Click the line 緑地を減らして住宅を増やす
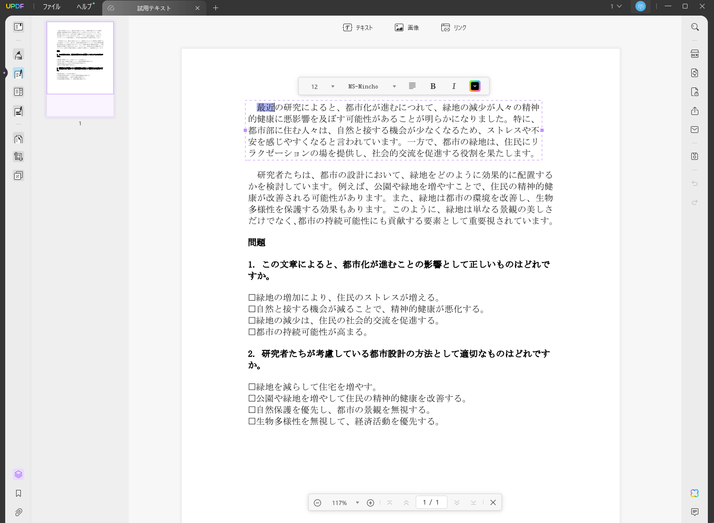Image resolution: width=714 pixels, height=523 pixels. point(313,387)
